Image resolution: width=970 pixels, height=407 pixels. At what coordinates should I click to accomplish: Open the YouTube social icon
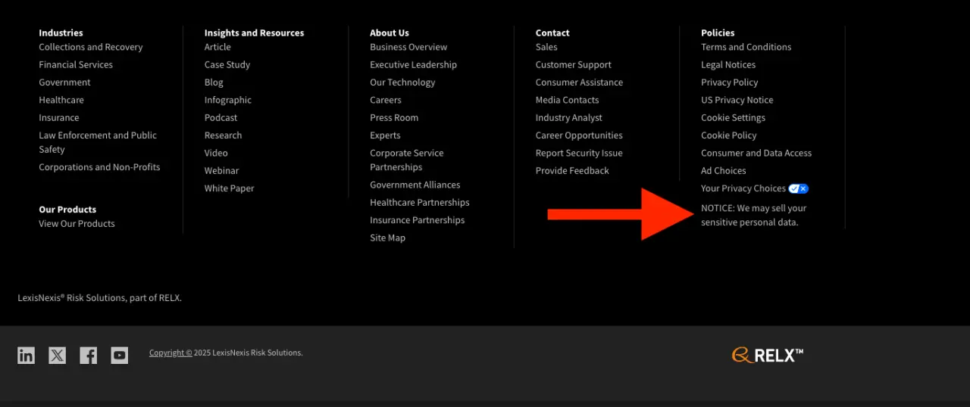120,355
